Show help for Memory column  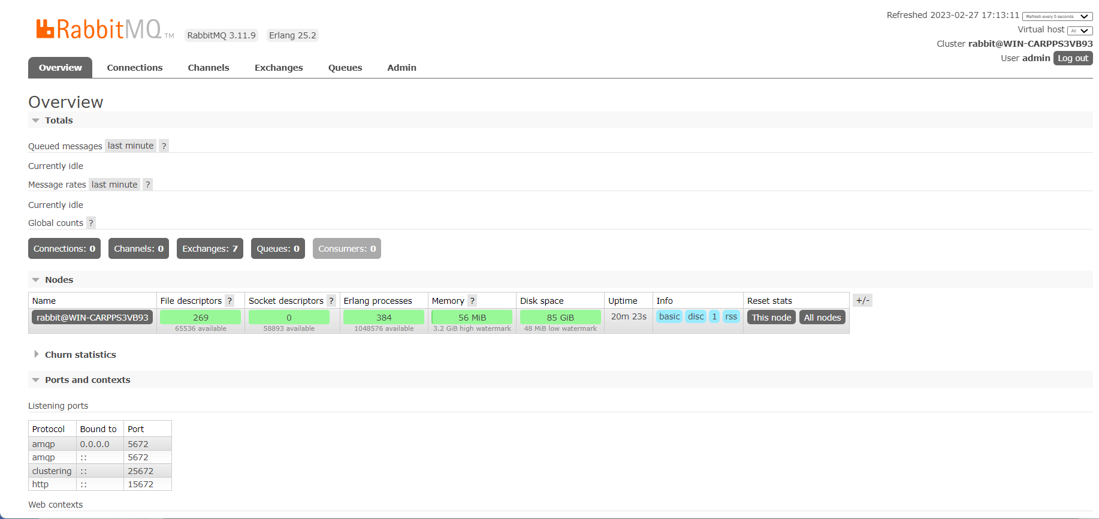point(472,301)
